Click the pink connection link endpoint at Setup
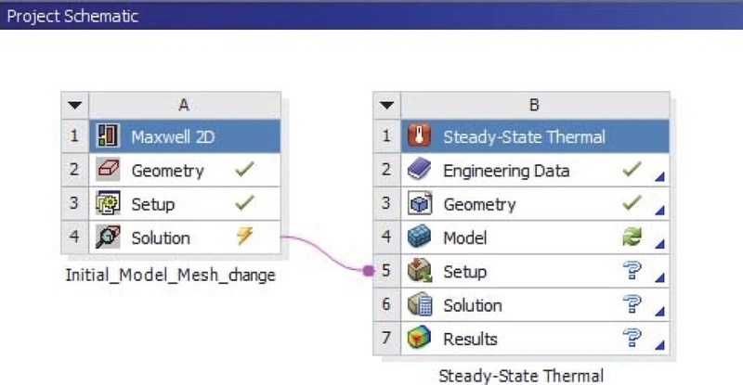 pyautogui.click(x=368, y=271)
